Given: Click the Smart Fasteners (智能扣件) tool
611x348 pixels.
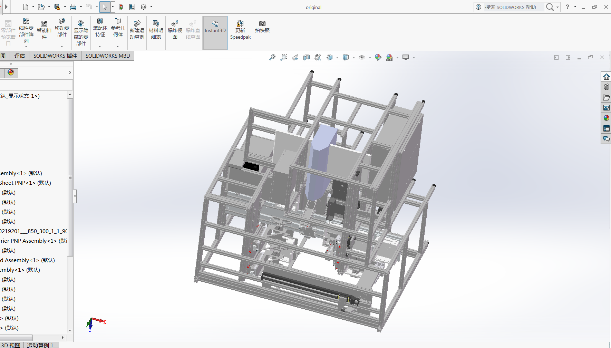Looking at the screenshot, I should pos(44,30).
